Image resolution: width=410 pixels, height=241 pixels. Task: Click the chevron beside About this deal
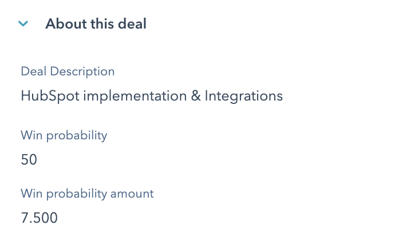tap(23, 24)
